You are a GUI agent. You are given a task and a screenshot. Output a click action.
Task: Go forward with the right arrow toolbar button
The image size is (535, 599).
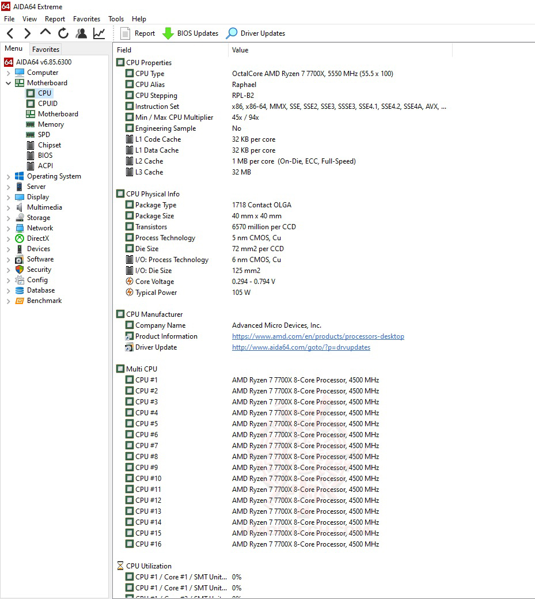coord(27,33)
